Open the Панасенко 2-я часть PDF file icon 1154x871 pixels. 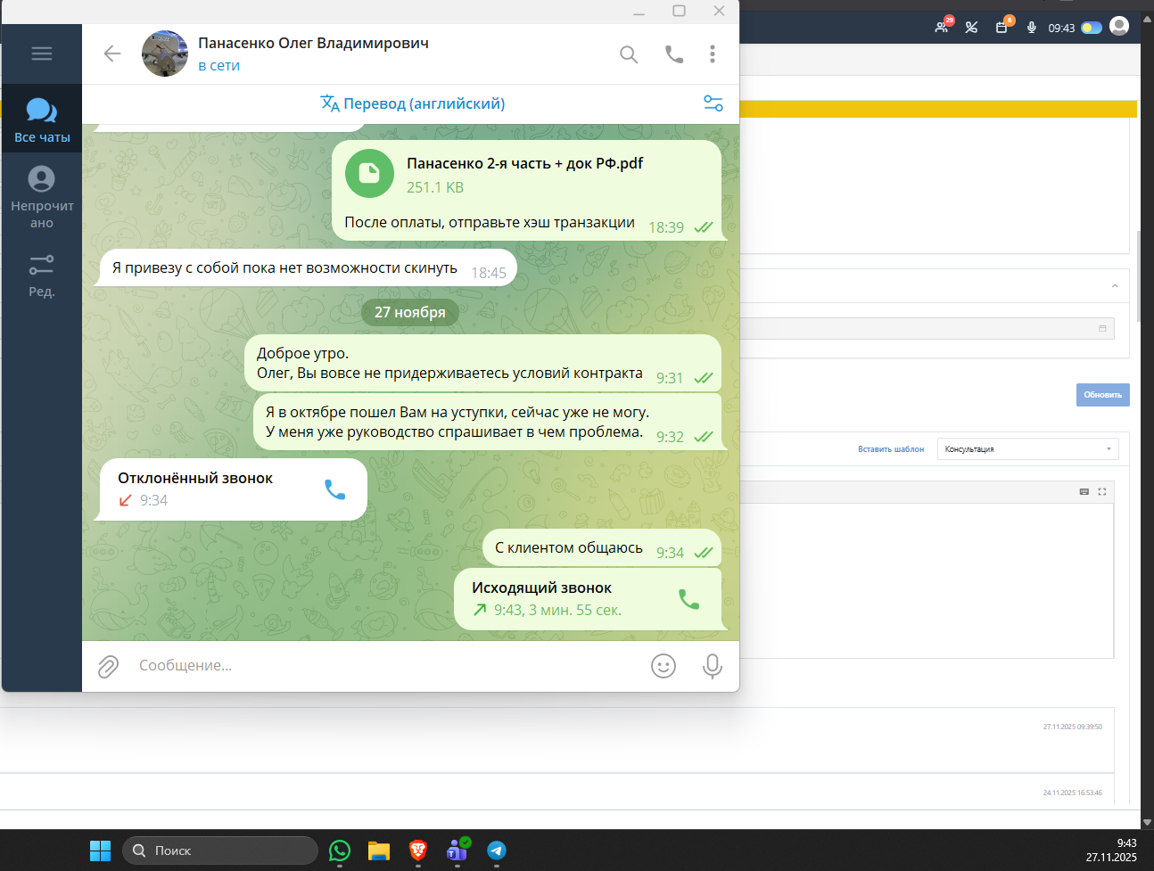tap(369, 173)
